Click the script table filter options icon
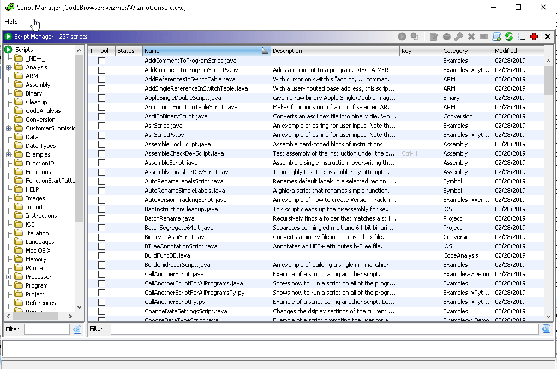The width and height of the screenshot is (557, 369). tap(546, 329)
